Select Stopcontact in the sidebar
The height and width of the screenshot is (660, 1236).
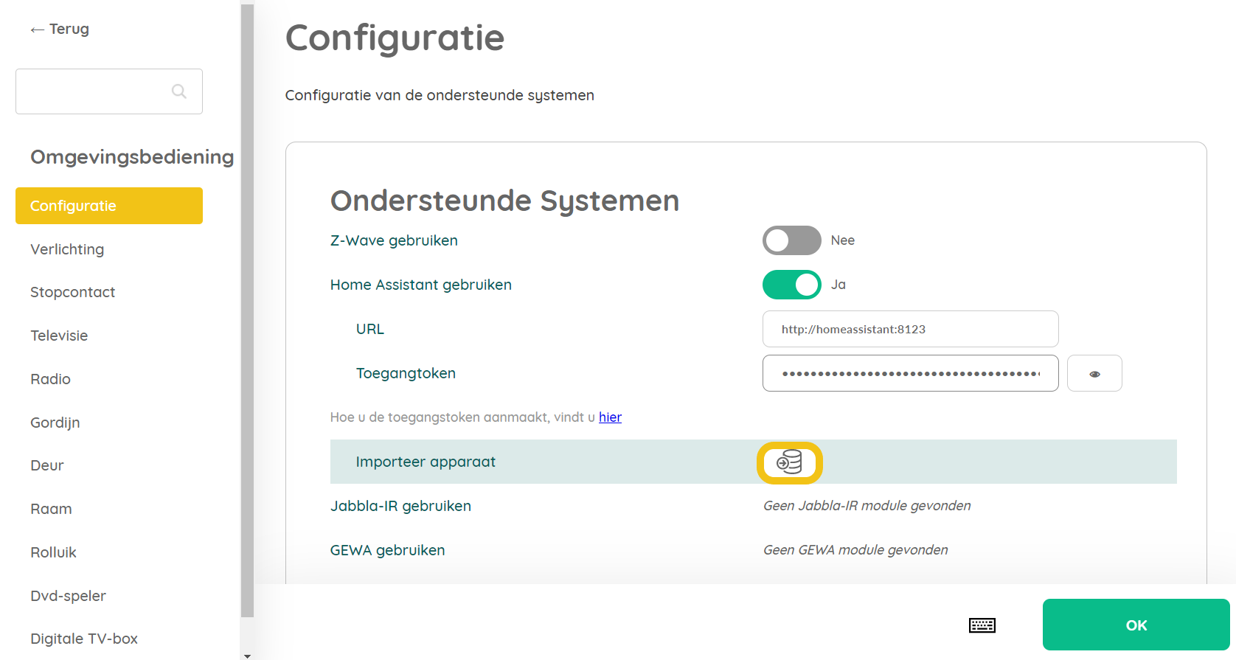(x=72, y=292)
